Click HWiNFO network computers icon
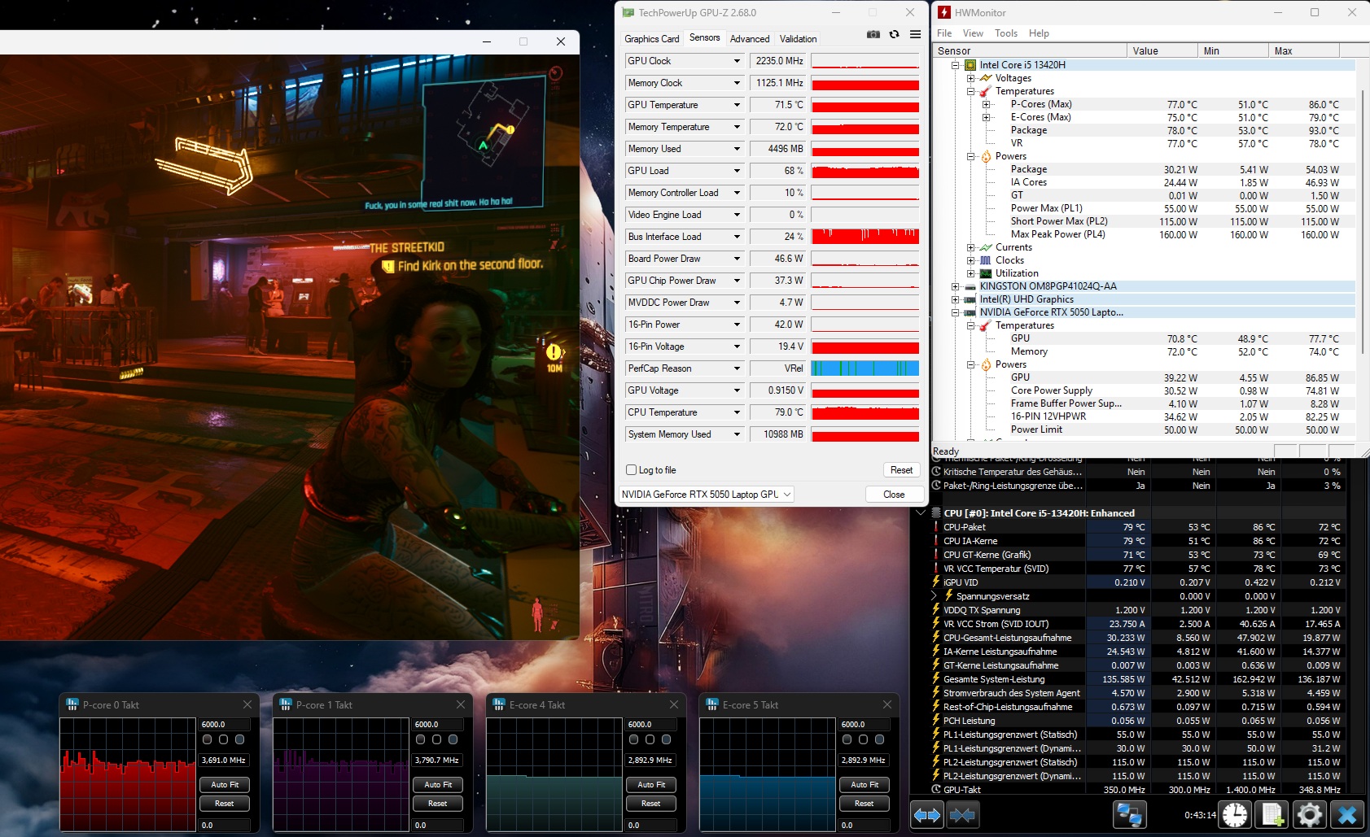1370x837 pixels. (x=1129, y=814)
